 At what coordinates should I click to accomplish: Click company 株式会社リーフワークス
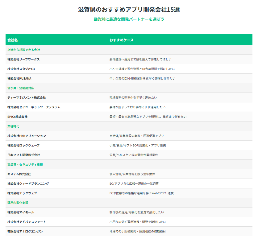(x=23, y=59)
